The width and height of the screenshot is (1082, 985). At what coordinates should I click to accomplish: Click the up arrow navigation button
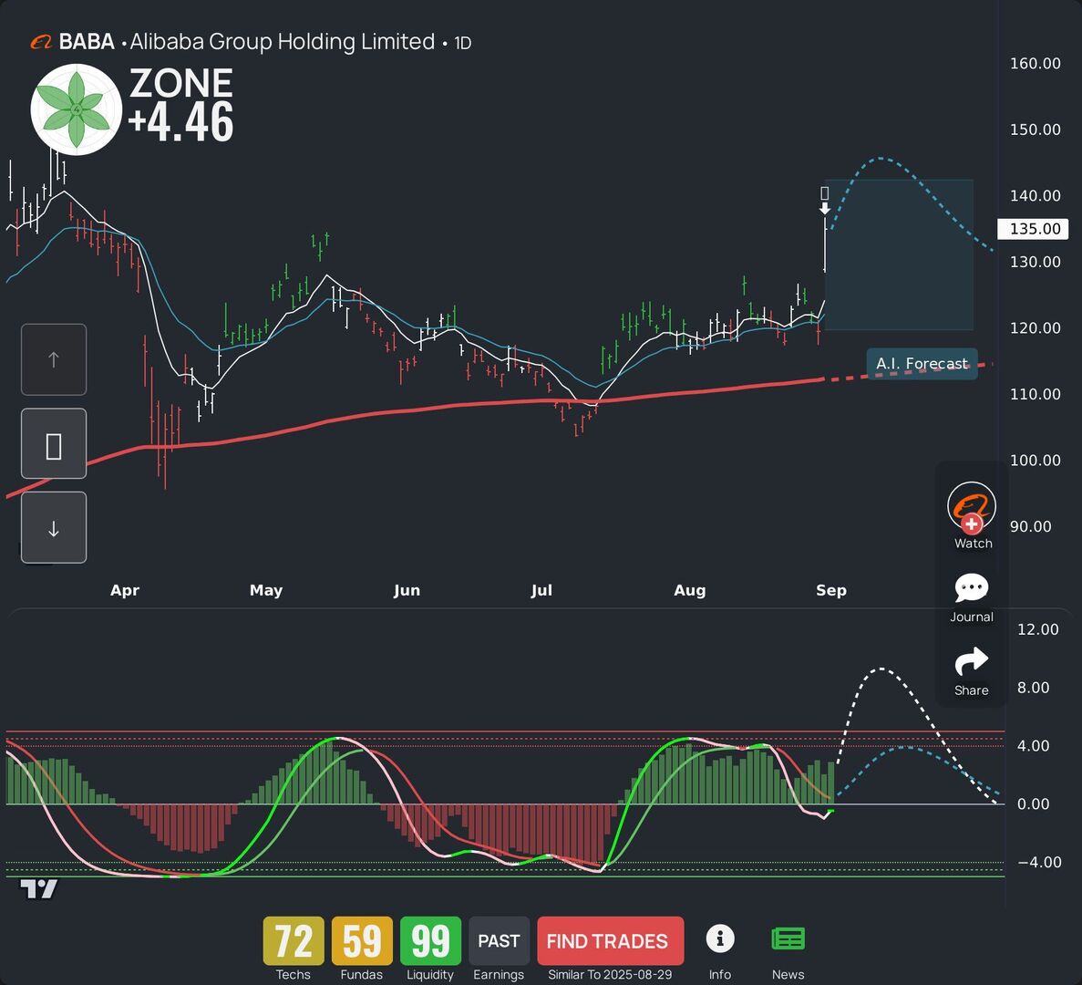click(x=54, y=359)
